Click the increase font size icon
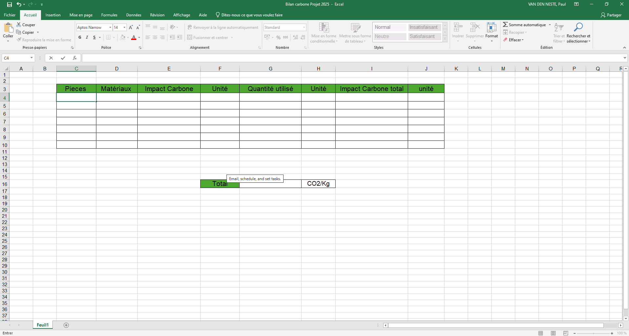629x336 pixels. pyautogui.click(x=131, y=28)
